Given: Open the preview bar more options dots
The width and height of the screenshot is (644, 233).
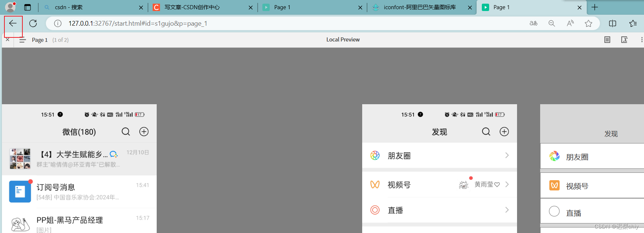Looking at the screenshot, I should (x=641, y=40).
